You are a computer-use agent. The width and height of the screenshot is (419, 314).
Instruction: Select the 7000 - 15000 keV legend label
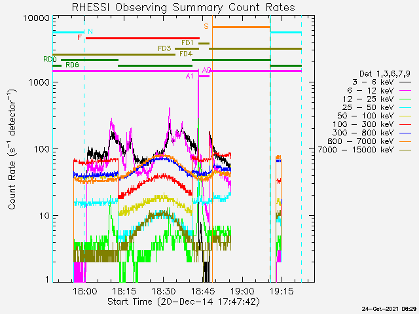click(x=355, y=150)
